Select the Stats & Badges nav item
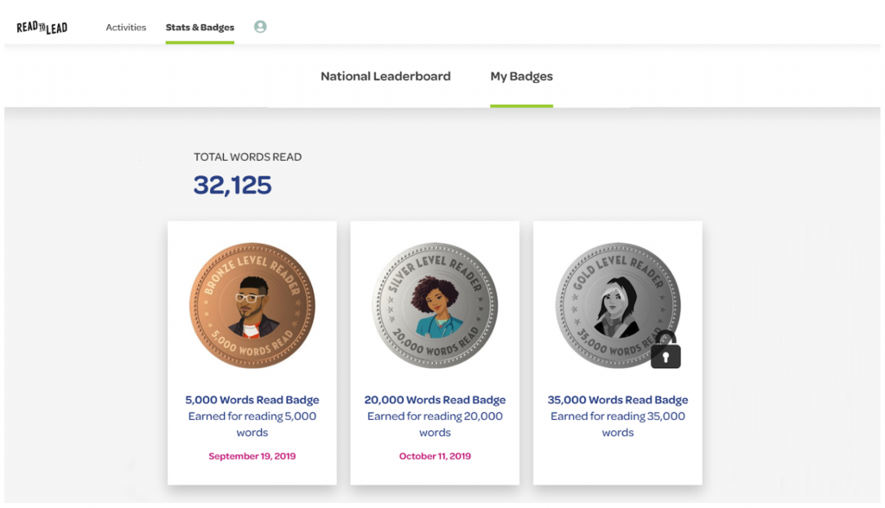The image size is (885, 508). [x=200, y=27]
